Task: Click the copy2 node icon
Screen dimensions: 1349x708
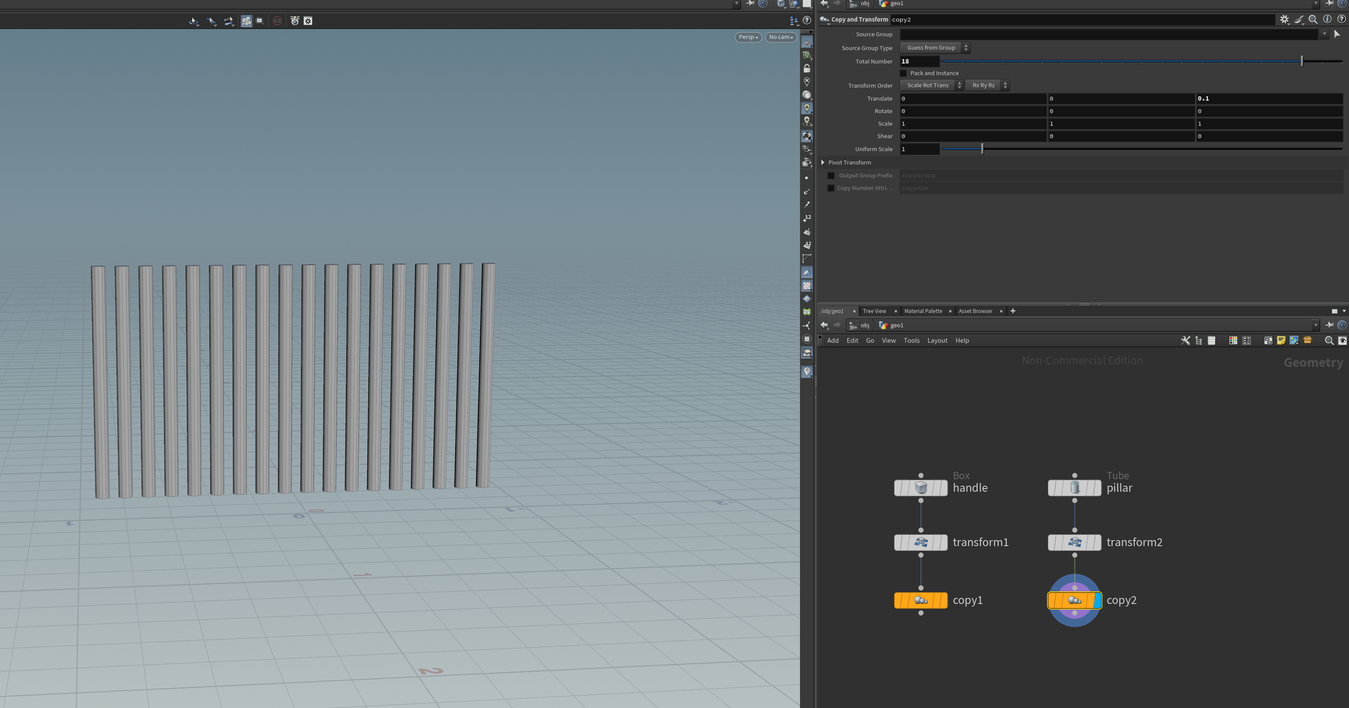Action: point(1074,600)
